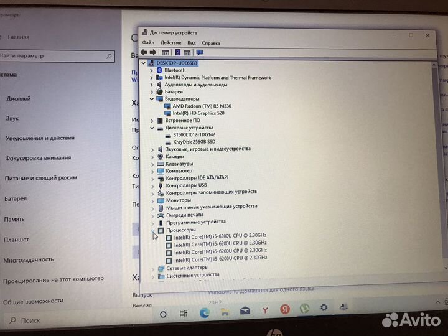
Task: Collapse the Дисковые устройства category
Action: pos(152,128)
